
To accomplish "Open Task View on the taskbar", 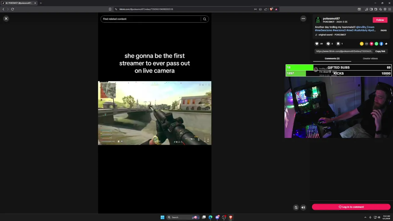I will click(204, 217).
